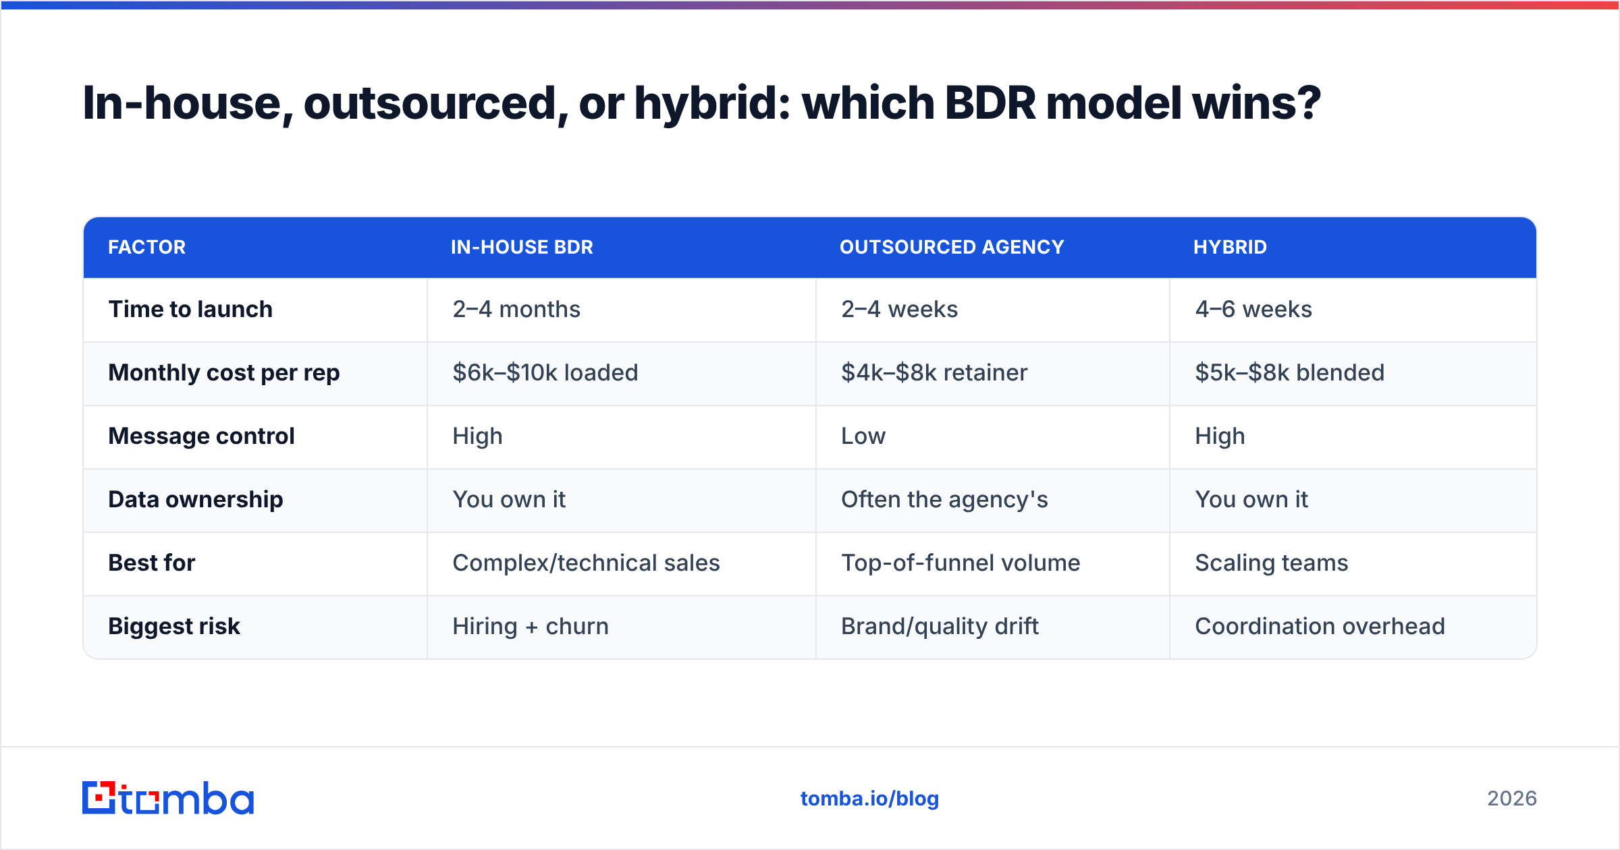Click the '$4k–$8k retainer' cell

tap(934, 372)
